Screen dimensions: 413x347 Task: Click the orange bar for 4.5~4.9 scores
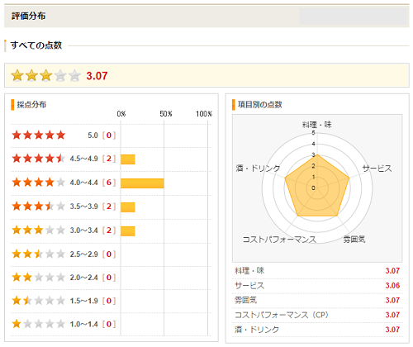(x=128, y=159)
